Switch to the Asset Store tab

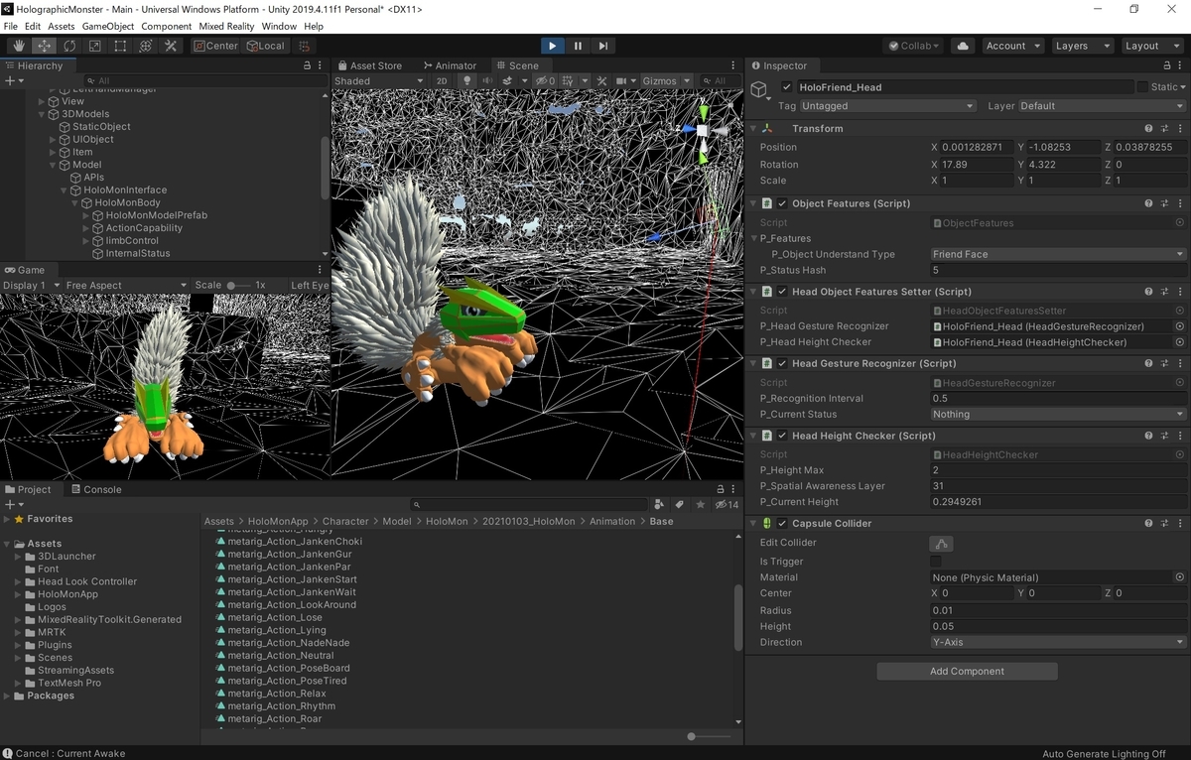369,65
